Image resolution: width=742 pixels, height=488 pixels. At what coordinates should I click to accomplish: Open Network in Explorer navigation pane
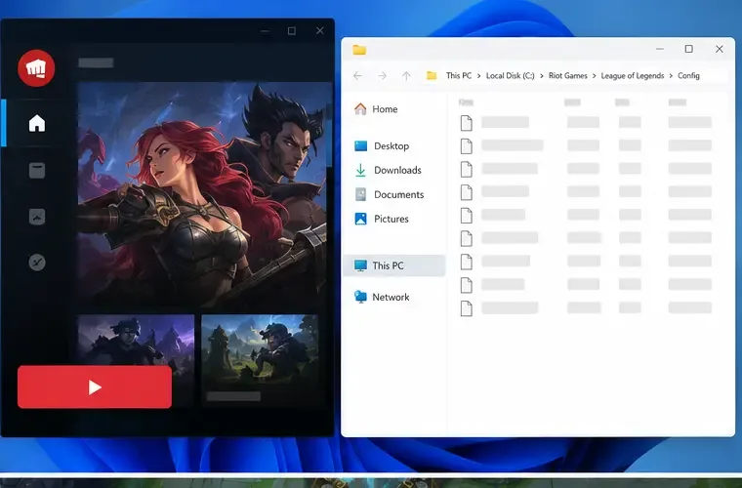[394, 297]
